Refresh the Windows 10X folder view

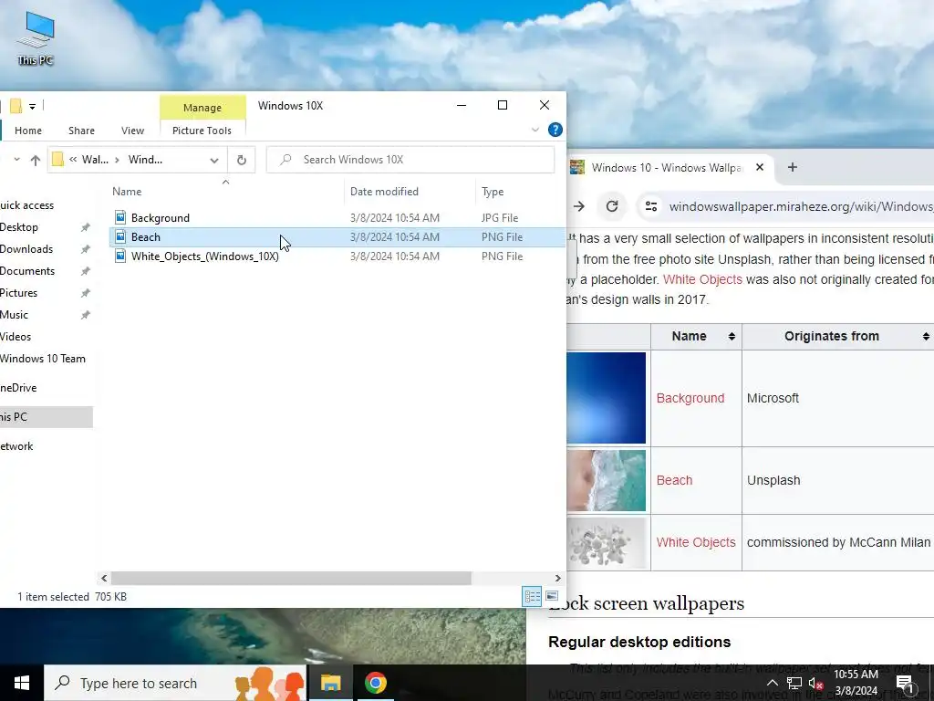(x=241, y=160)
